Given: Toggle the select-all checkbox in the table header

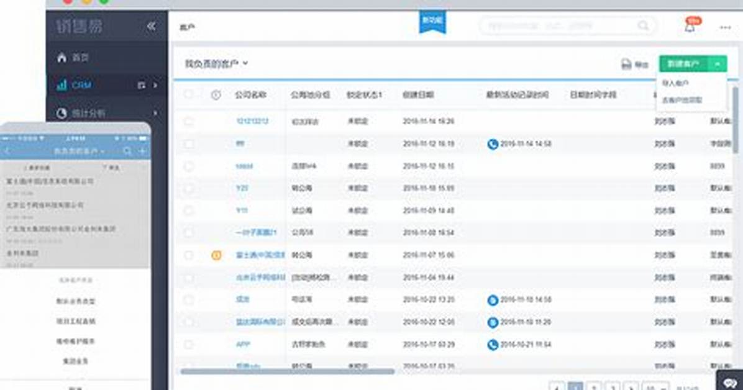Looking at the screenshot, I should [x=189, y=94].
